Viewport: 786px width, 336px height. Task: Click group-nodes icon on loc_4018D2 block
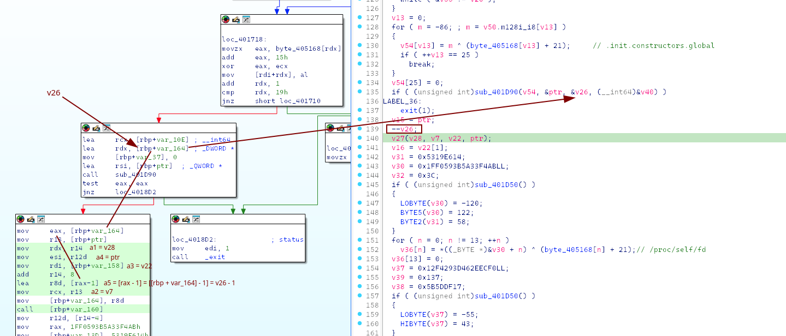[x=196, y=219]
